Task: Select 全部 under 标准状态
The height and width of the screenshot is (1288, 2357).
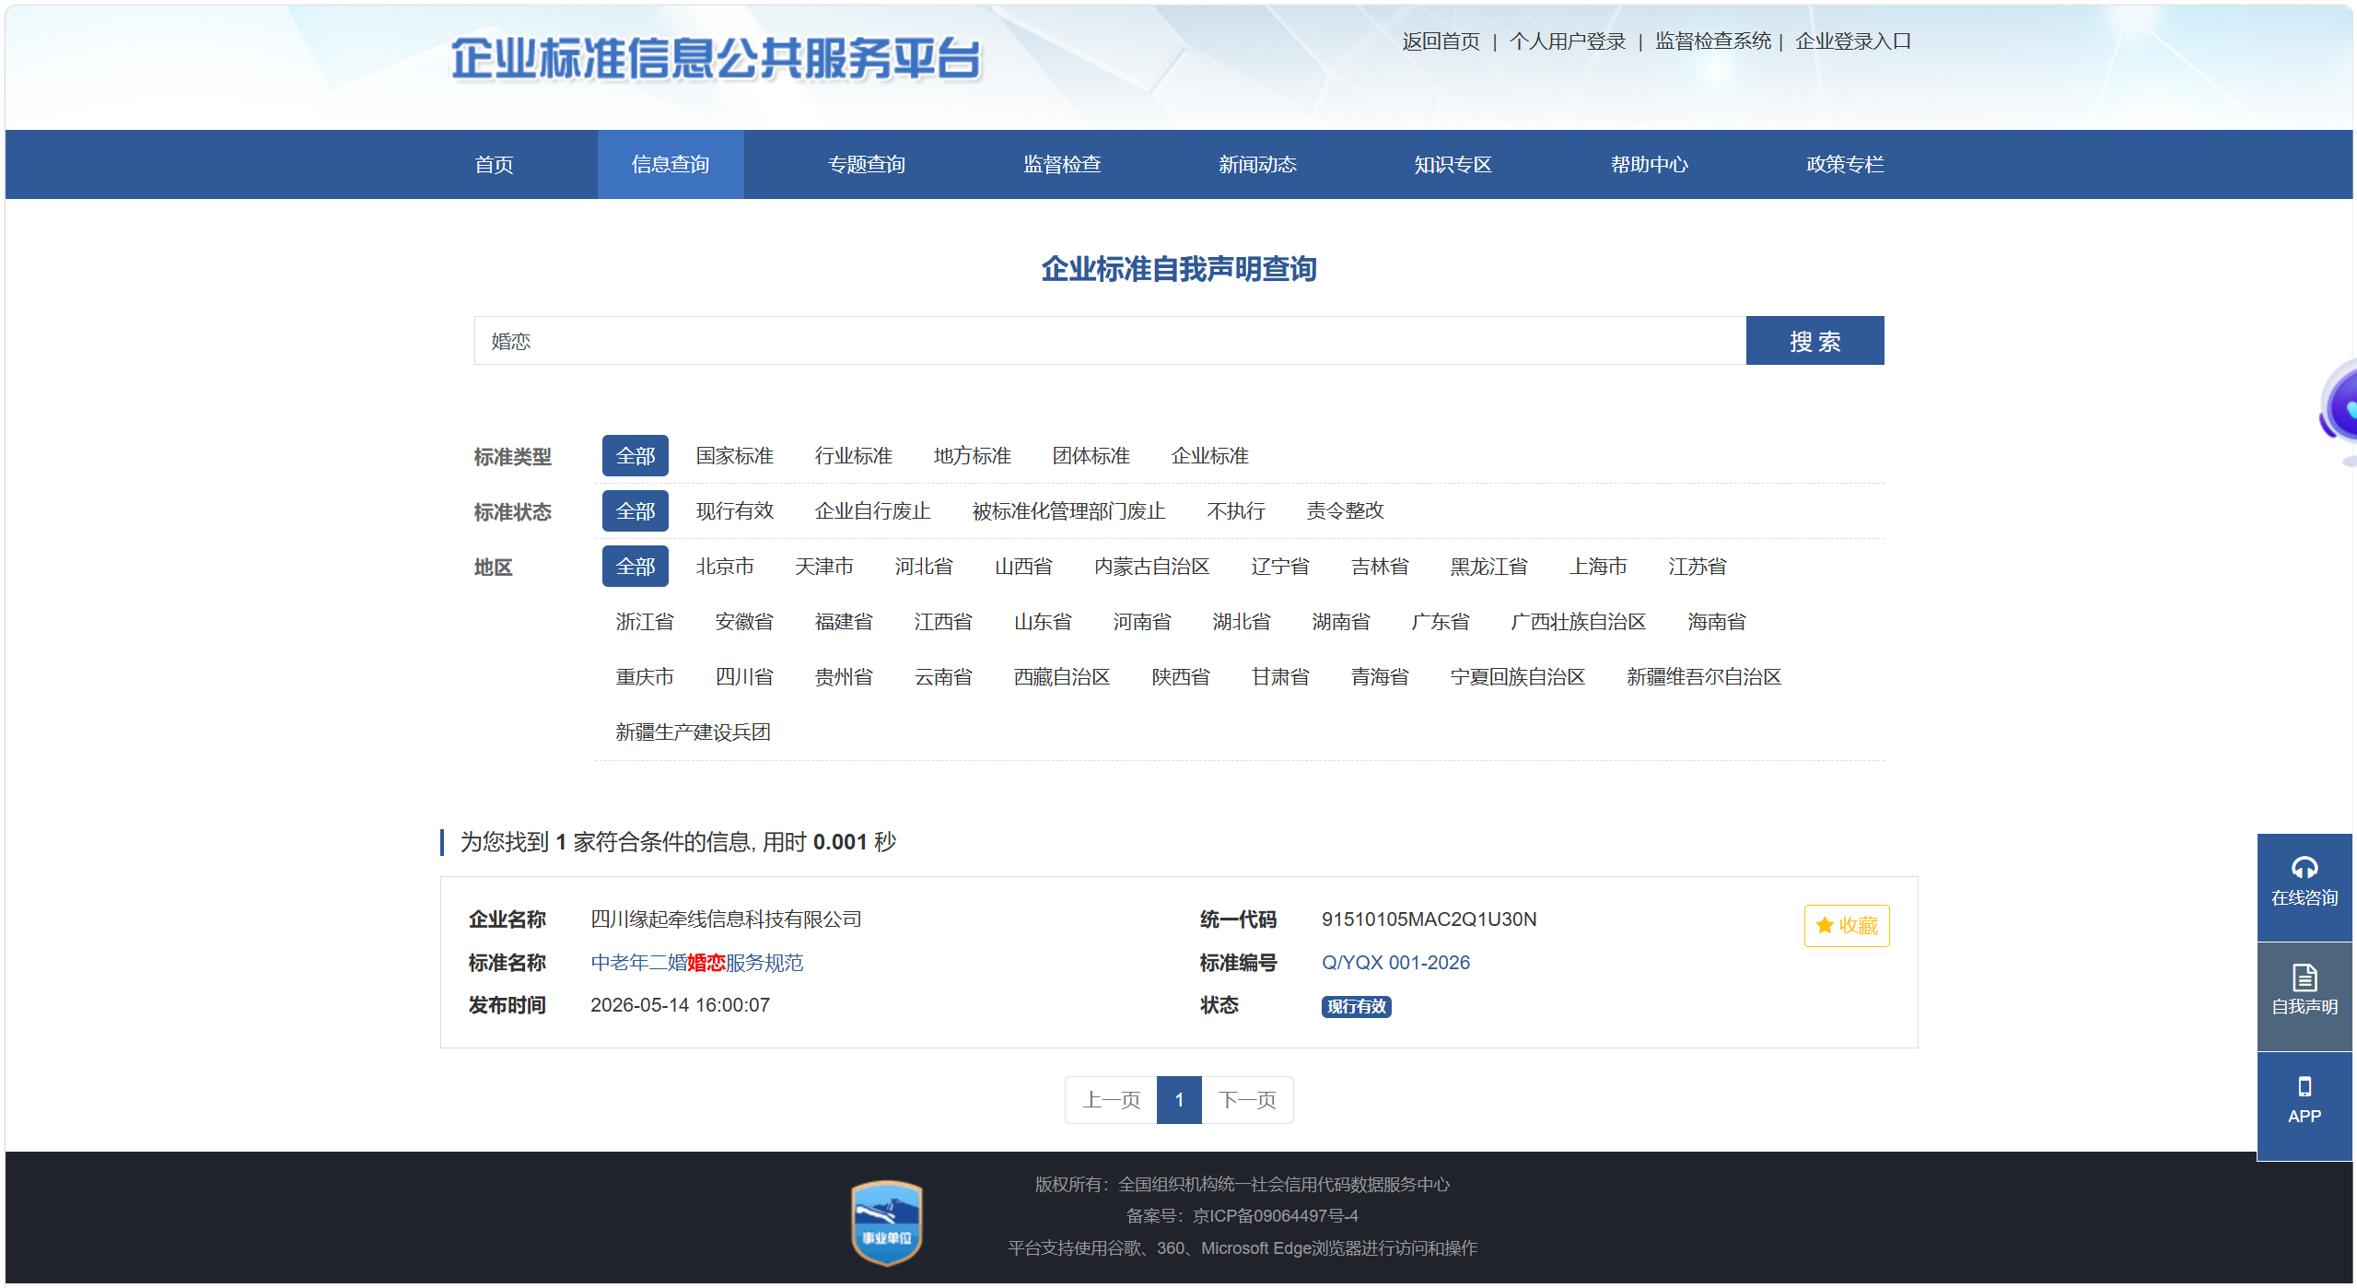Action: [x=636, y=511]
